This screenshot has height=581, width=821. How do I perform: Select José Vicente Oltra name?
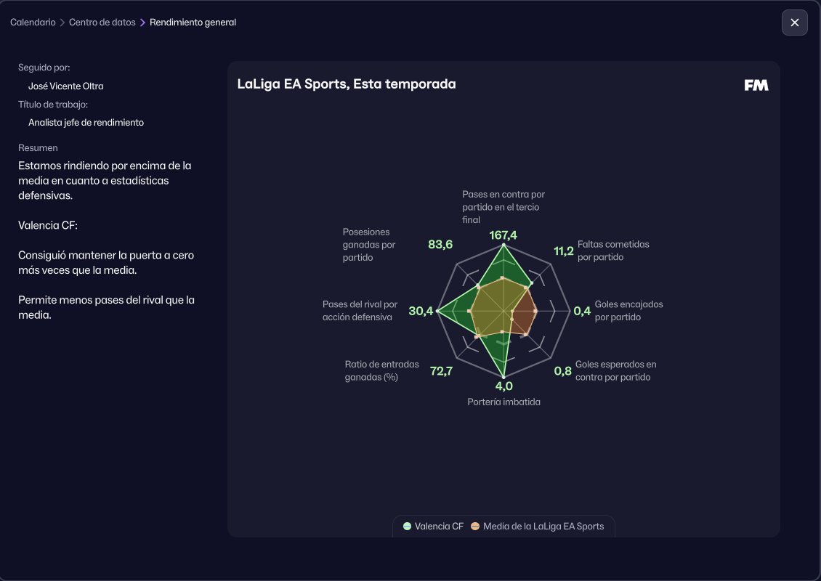(x=66, y=86)
